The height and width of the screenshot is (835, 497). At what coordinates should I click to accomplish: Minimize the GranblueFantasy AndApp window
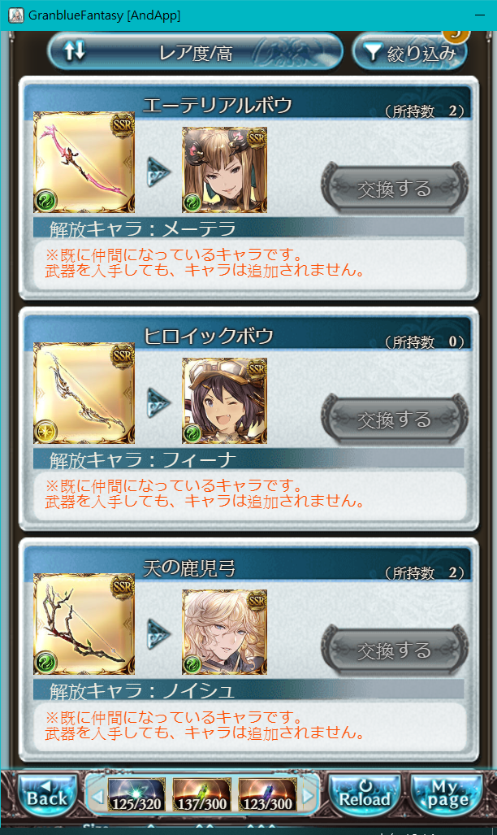(480, 15)
